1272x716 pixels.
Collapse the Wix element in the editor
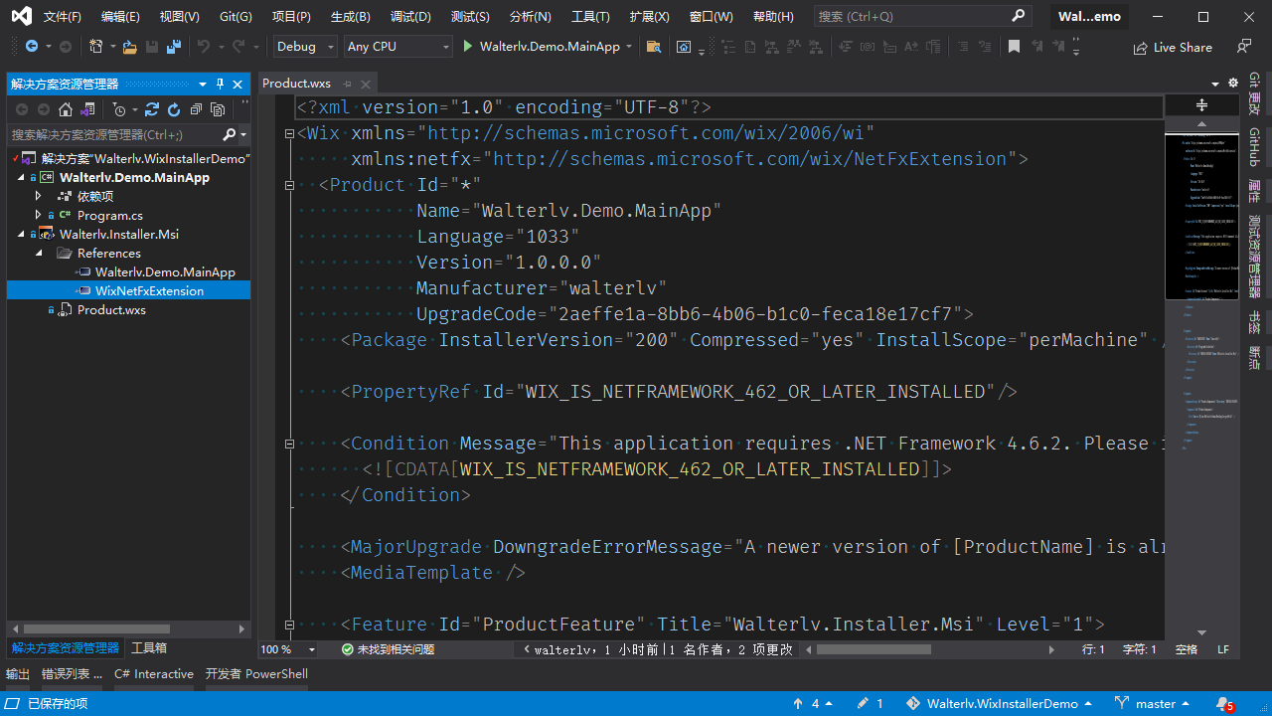tap(289, 133)
